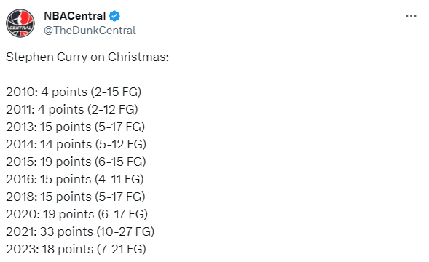
Task: Click the blue verified checkmark badge
Action: (x=114, y=16)
